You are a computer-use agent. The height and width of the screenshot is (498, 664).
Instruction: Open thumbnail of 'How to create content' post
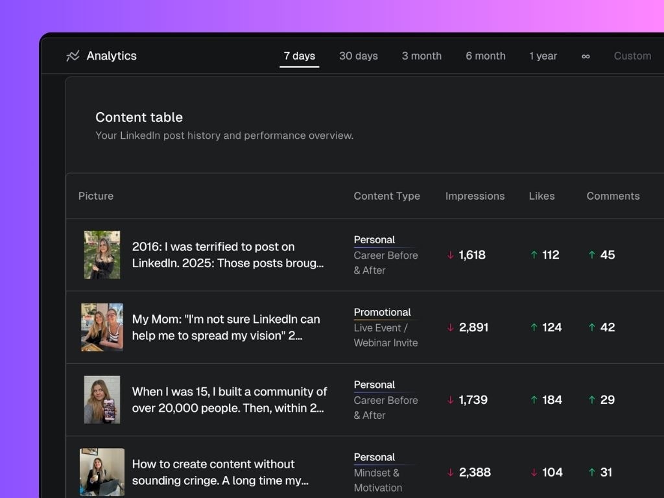(102, 472)
